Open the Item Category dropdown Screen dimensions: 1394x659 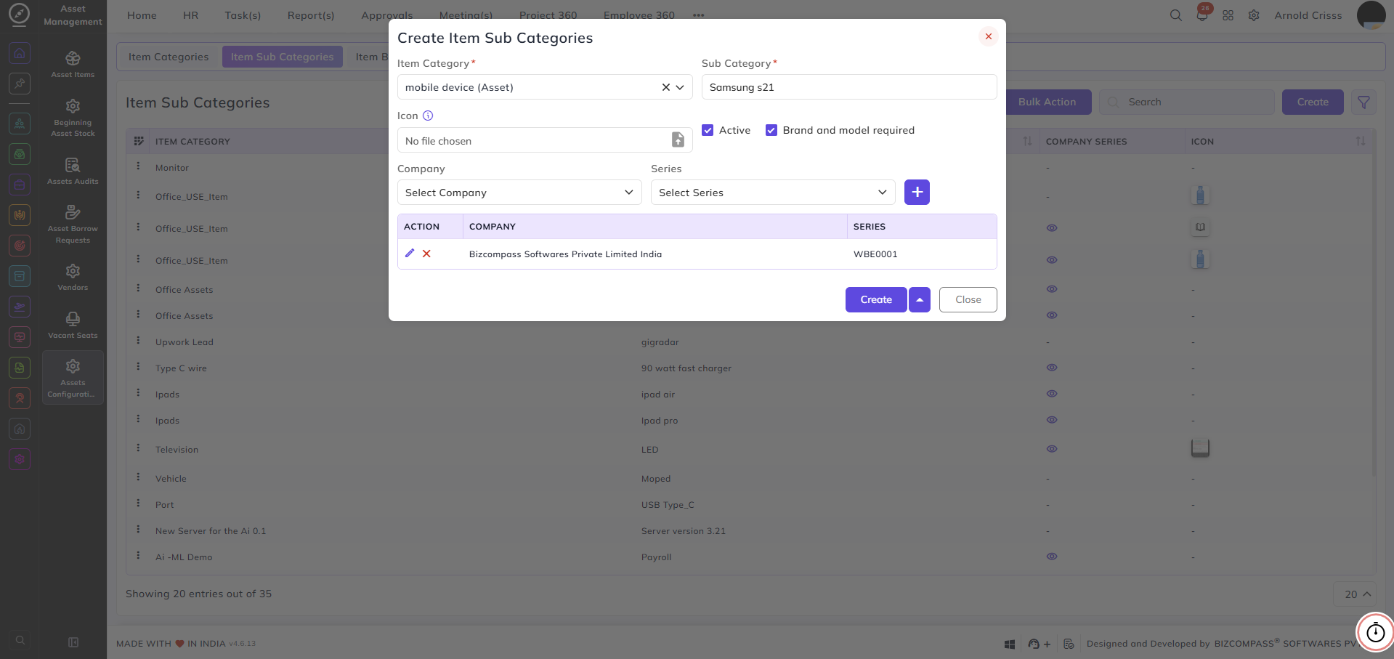click(545, 87)
